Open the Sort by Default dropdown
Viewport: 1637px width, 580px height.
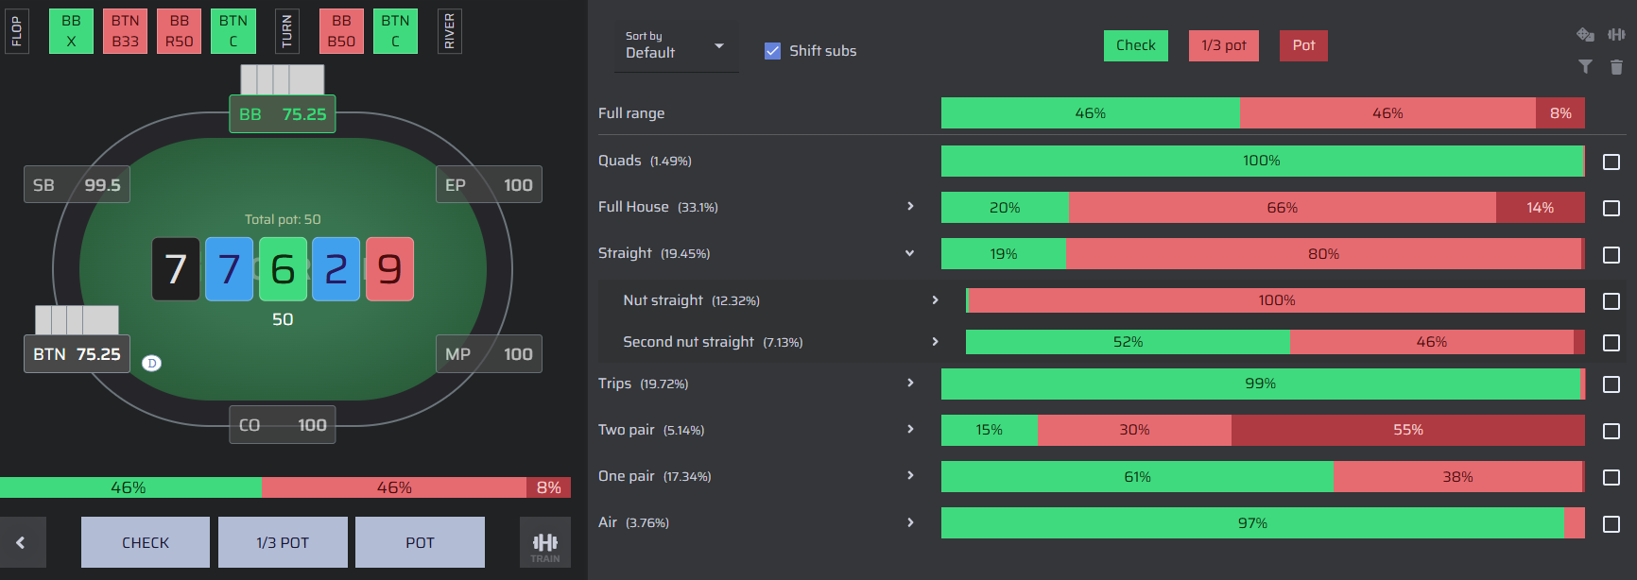(675, 45)
